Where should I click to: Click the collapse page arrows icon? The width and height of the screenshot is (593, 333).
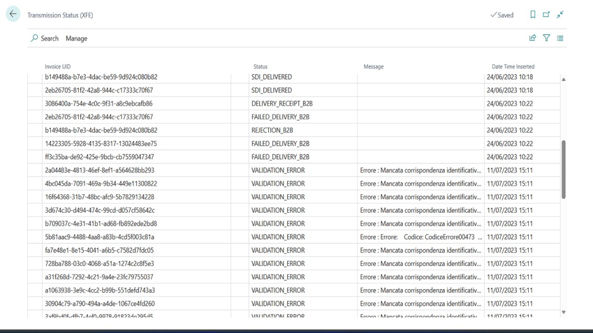pyautogui.click(x=560, y=15)
